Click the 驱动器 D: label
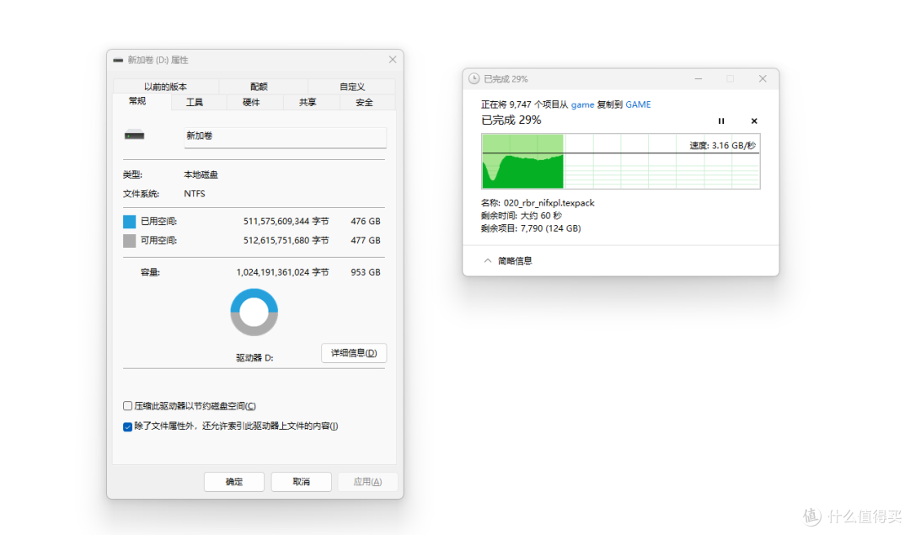Screen dimensions: 910x535 point(254,358)
